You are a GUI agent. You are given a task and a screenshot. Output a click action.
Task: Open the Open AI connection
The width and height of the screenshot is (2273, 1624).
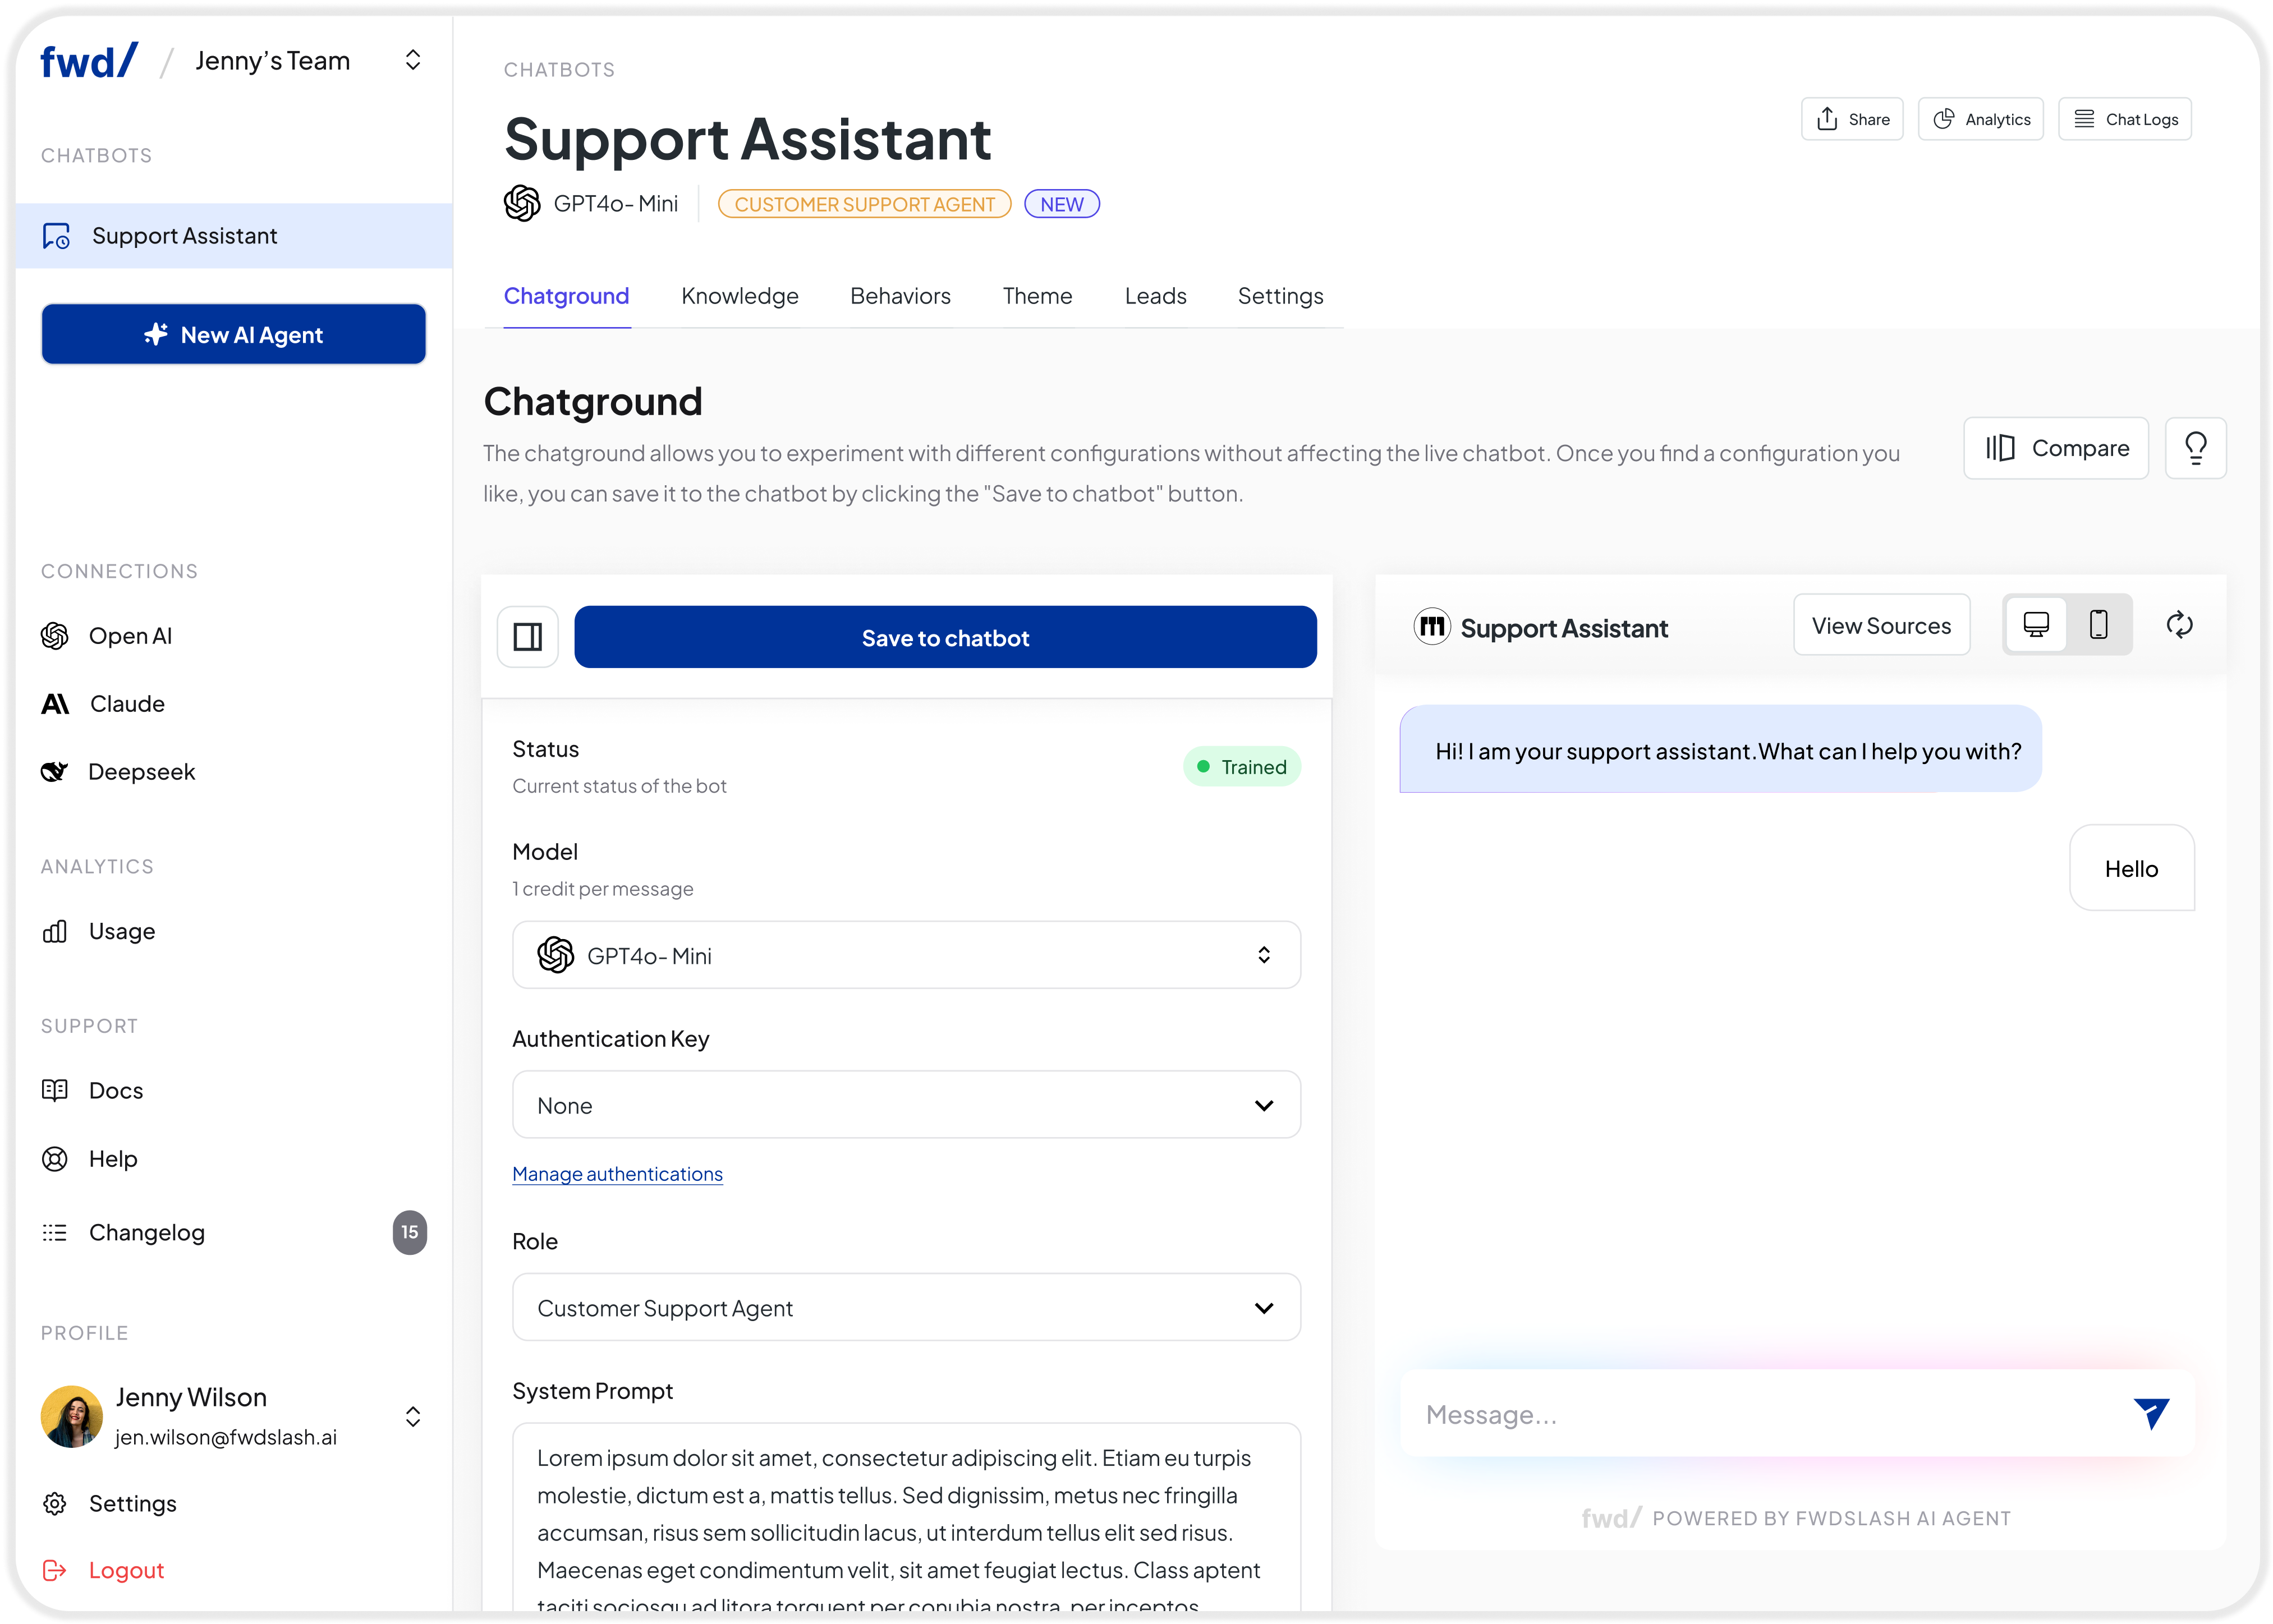(107, 636)
